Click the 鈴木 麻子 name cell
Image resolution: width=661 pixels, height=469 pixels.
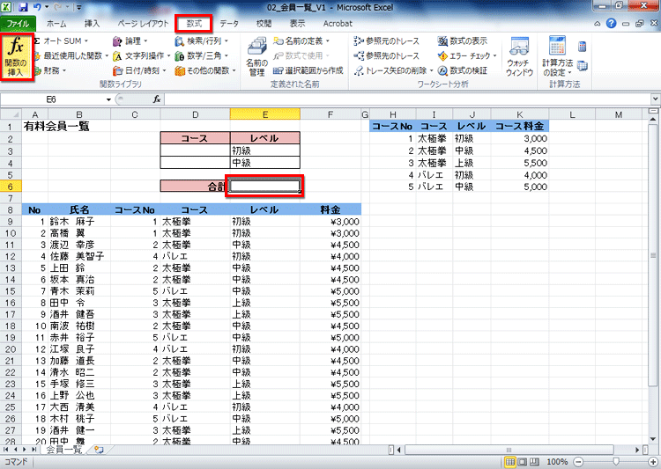click(78, 222)
